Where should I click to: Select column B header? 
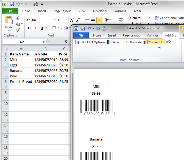(45, 49)
